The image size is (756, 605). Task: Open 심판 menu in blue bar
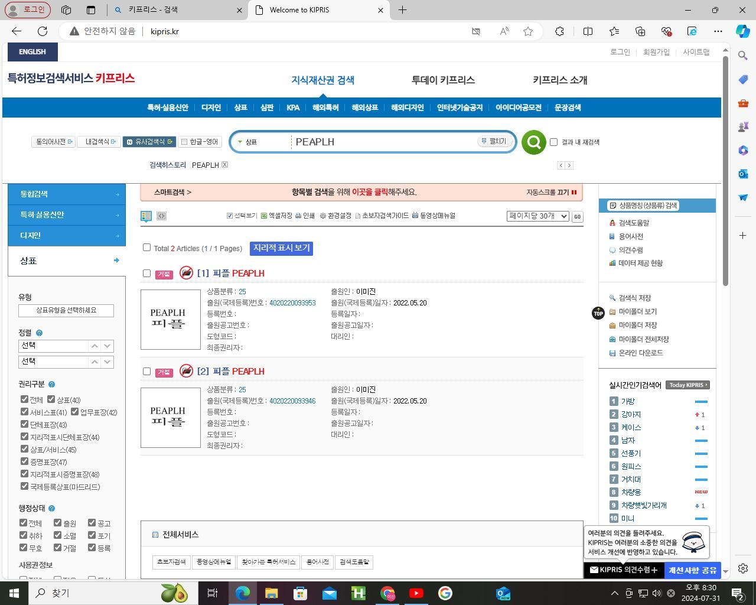pyautogui.click(x=267, y=108)
